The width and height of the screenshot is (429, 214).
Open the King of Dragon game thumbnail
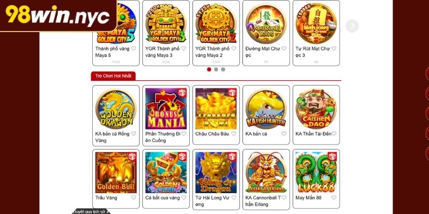click(216, 172)
